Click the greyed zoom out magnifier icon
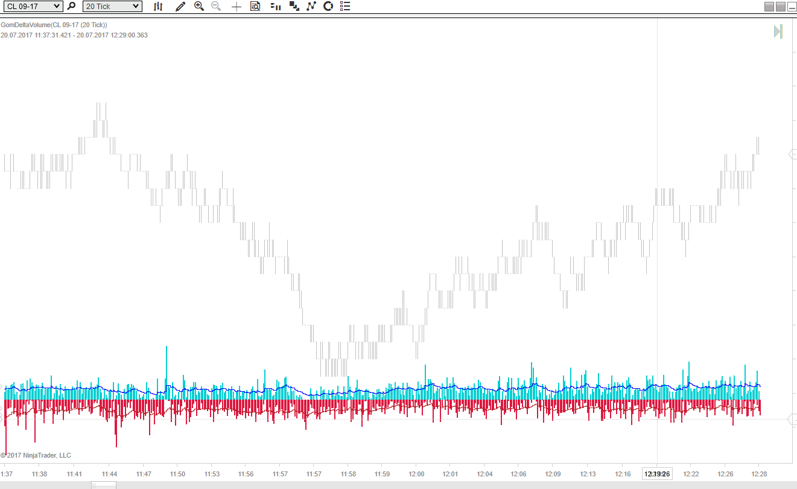 (x=216, y=6)
